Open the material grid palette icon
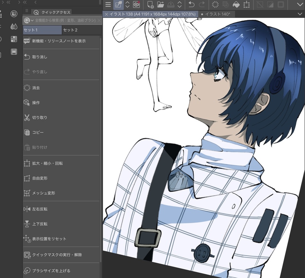Viewport: 305px width, 278px height. click(14, 39)
